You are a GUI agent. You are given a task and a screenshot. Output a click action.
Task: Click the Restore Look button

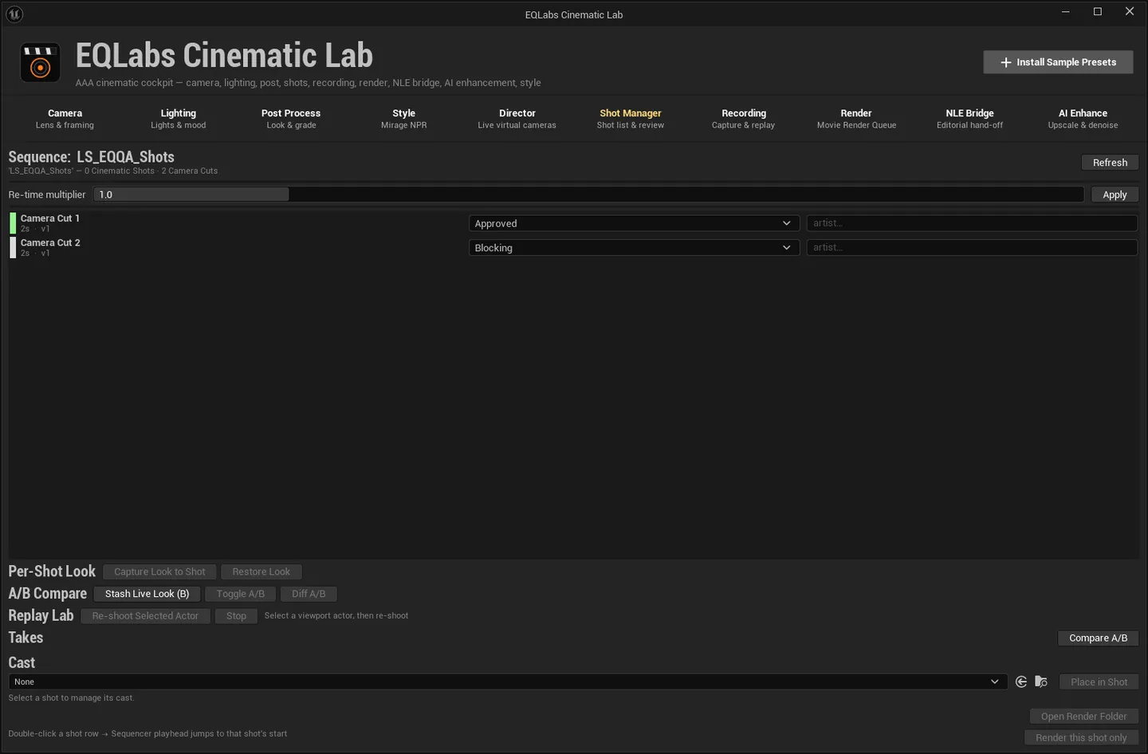tap(261, 571)
